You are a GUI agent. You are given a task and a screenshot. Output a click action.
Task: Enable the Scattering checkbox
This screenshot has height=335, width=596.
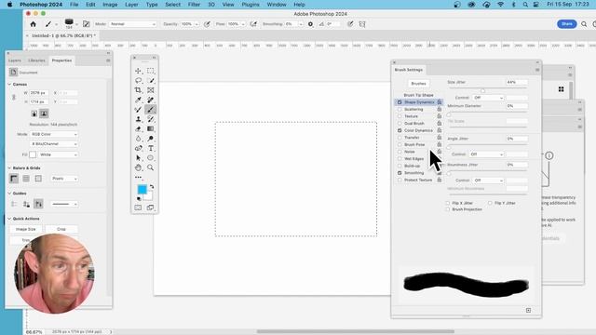(x=400, y=110)
